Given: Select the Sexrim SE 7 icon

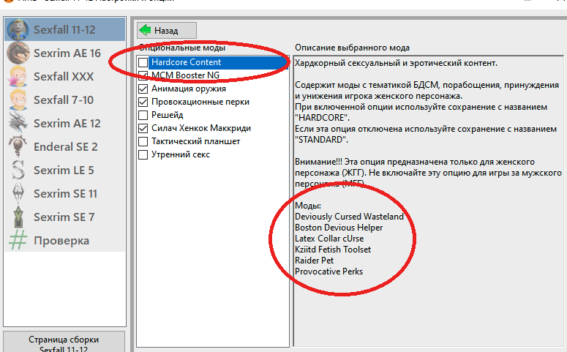Looking at the screenshot, I should pos(18,217).
